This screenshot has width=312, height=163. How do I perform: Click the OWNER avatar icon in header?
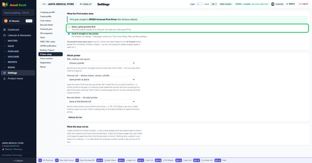(273, 4)
